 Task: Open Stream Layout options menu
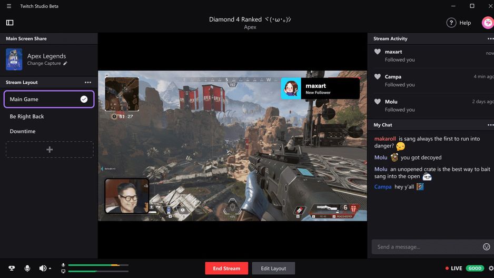click(x=88, y=82)
